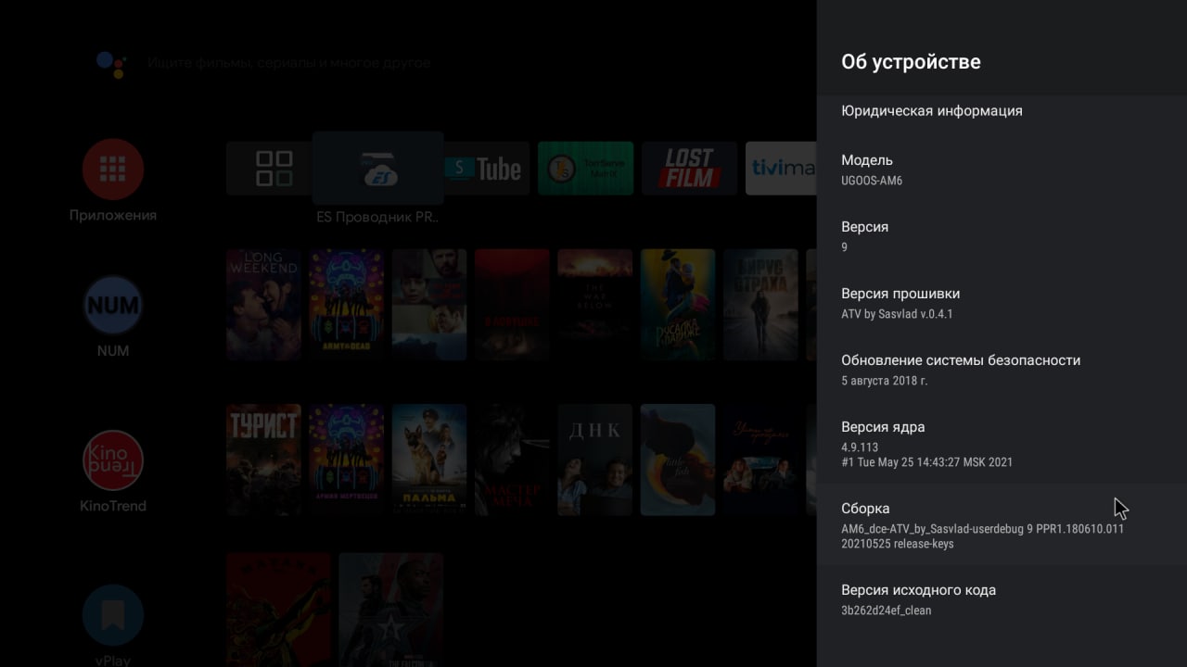
Task: Open the vPlay bookmark icon
Action: 112,614
